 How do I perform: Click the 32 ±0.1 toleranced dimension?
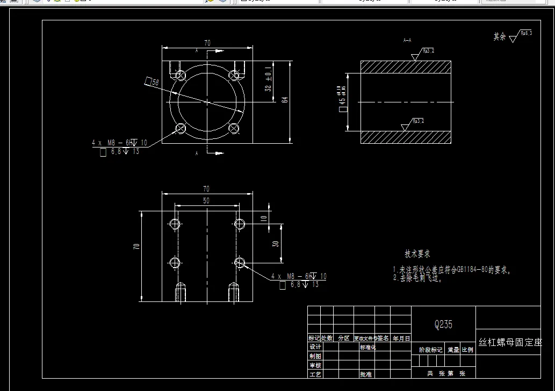click(268, 79)
